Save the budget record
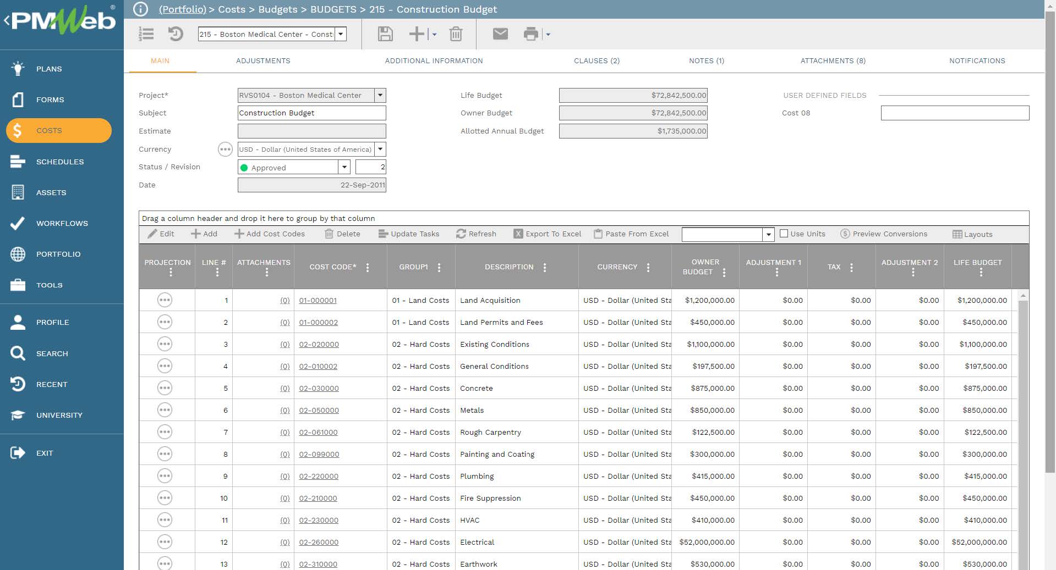Viewport: 1056px width, 570px height. coord(385,34)
